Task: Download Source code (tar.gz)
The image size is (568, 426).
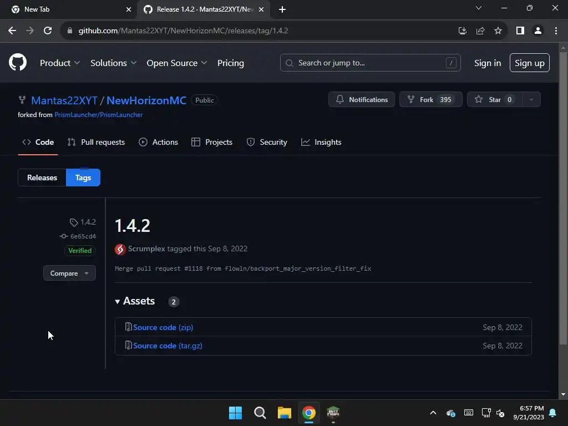Action: click(168, 346)
